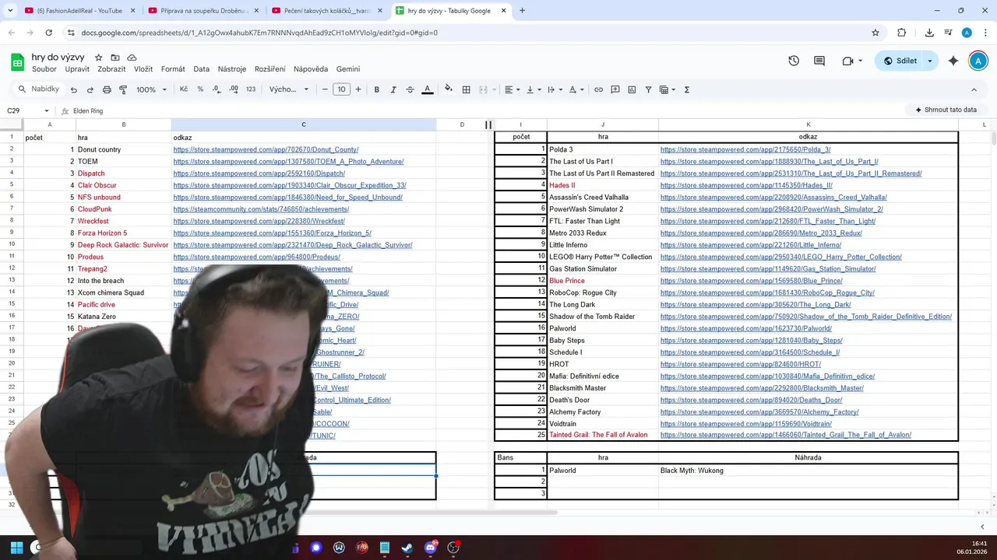The width and height of the screenshot is (997, 560).
Task: Insert a link using toolbar icon
Action: [598, 89]
